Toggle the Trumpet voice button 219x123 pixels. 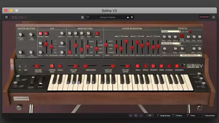154,66
